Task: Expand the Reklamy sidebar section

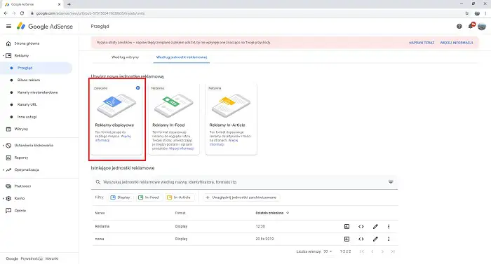Action: click(3, 56)
